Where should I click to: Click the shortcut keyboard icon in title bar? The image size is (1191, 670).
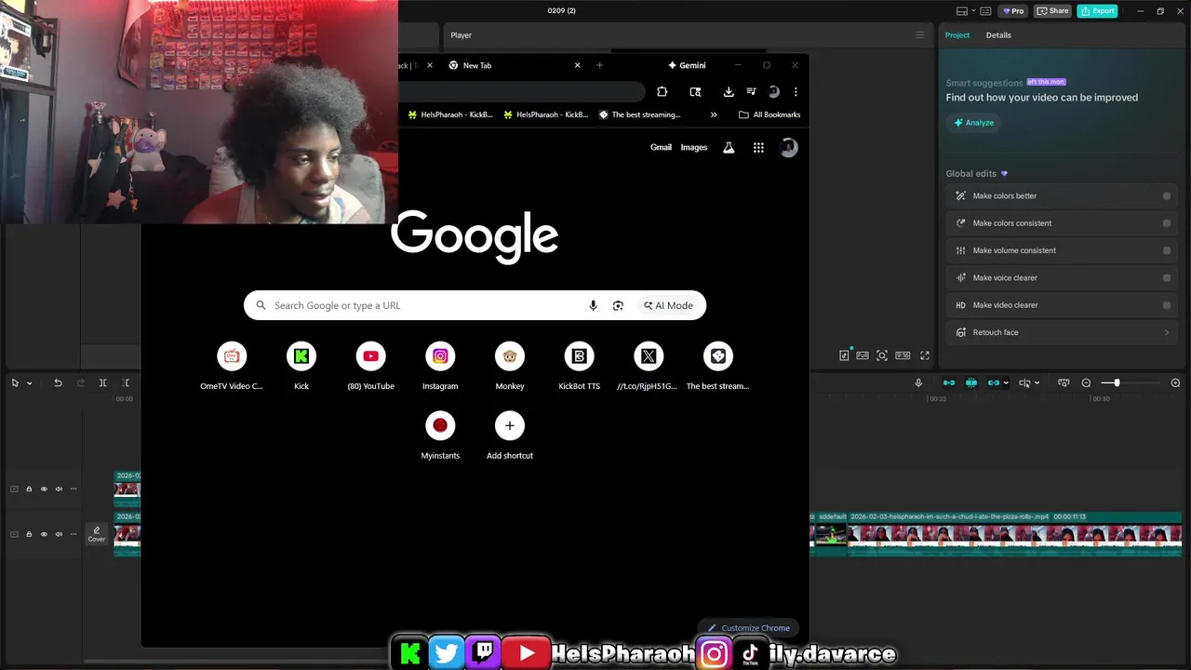point(986,11)
